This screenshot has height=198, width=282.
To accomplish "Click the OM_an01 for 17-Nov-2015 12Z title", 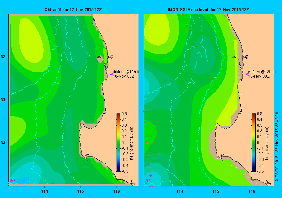I will [x=73, y=9].
